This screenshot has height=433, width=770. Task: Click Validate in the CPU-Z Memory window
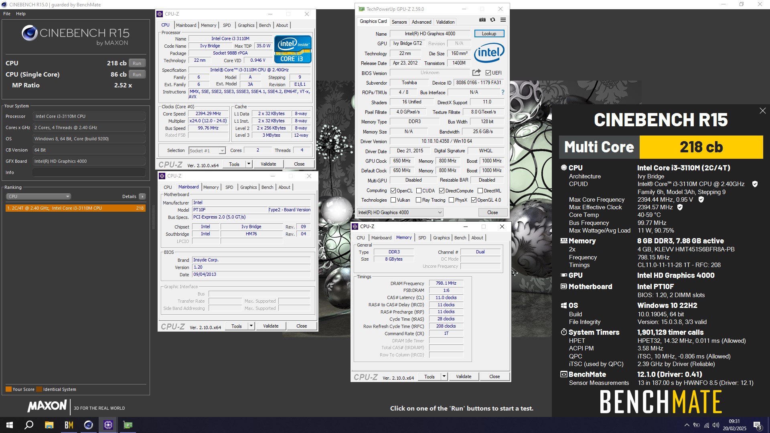tap(464, 376)
